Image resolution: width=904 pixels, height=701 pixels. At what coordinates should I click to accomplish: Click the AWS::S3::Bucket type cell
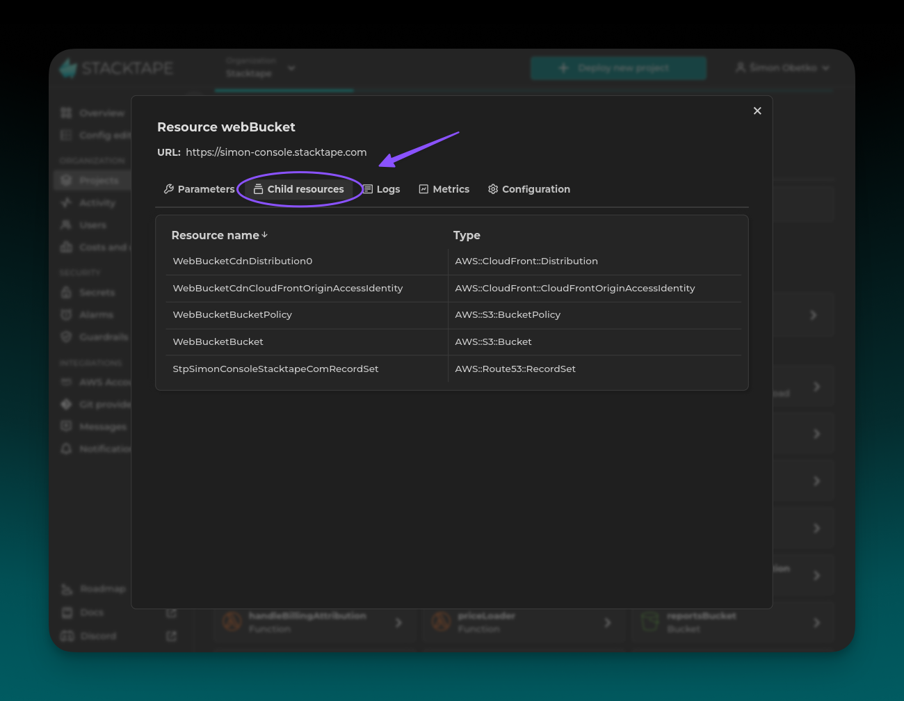[493, 341]
